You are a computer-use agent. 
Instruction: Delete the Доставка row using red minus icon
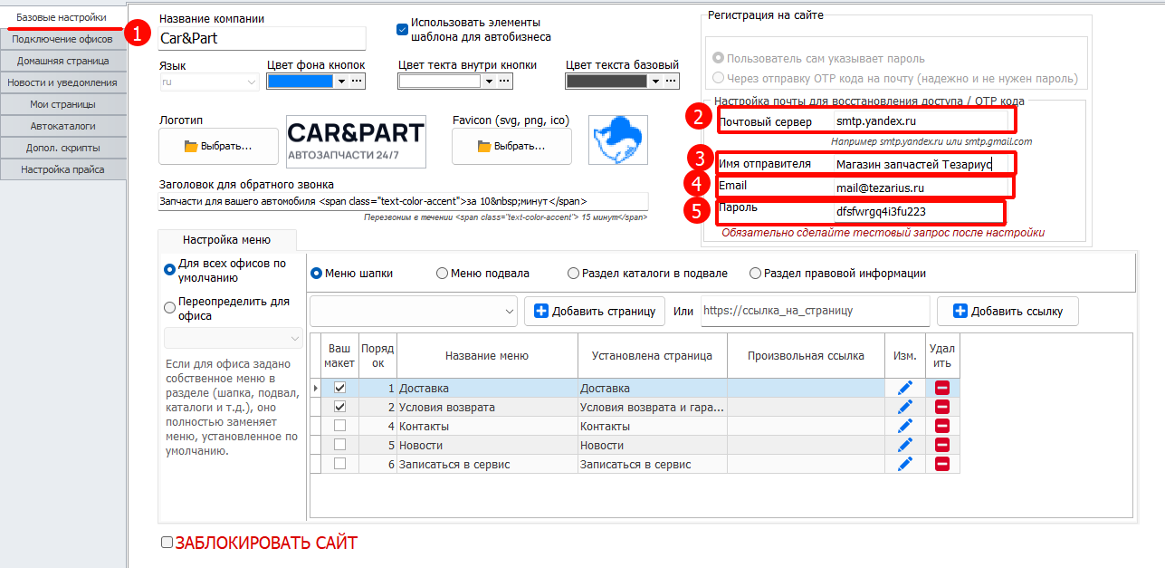[x=942, y=388]
